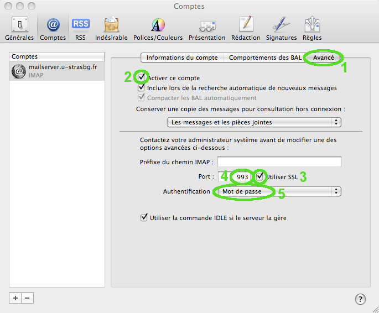Open Polices/Couleurs preferences
The width and height of the screenshot is (379, 313).
click(x=158, y=28)
